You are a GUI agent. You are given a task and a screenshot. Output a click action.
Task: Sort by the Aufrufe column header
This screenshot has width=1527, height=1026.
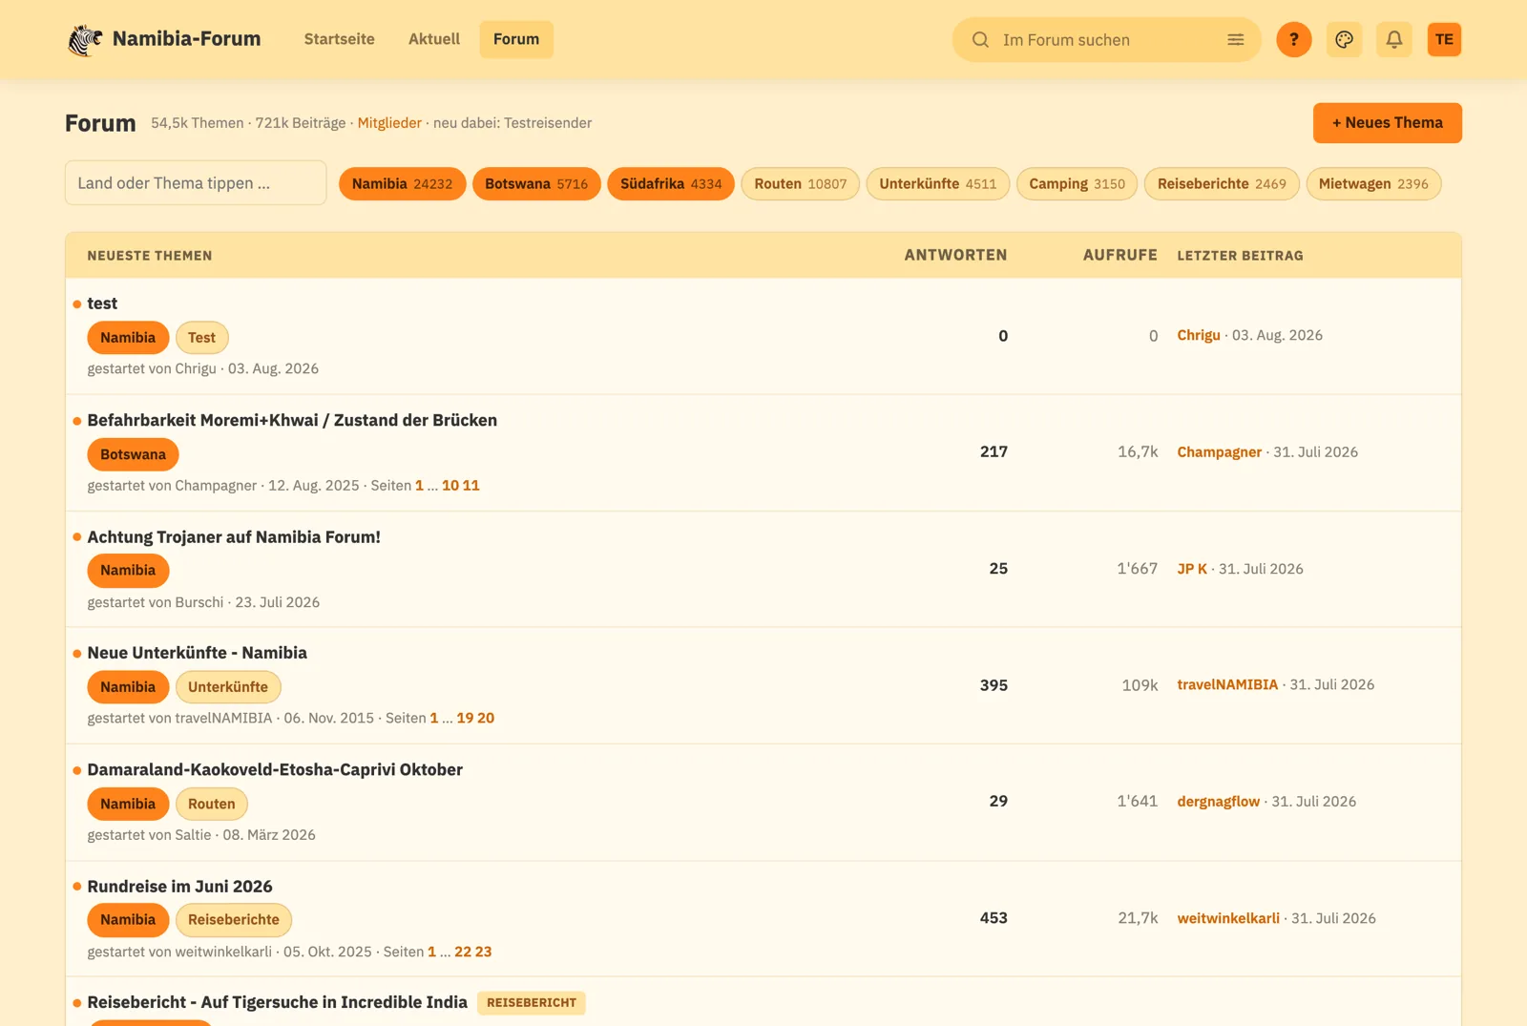(x=1119, y=255)
